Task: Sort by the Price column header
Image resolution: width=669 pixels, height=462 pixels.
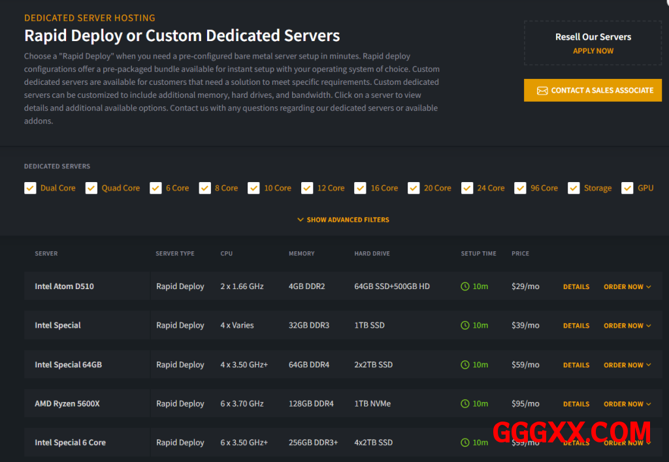Action: coord(520,253)
